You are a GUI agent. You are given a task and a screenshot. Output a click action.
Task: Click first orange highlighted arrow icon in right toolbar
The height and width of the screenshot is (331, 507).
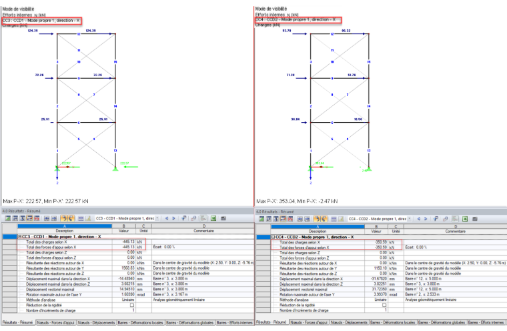[x=317, y=219]
